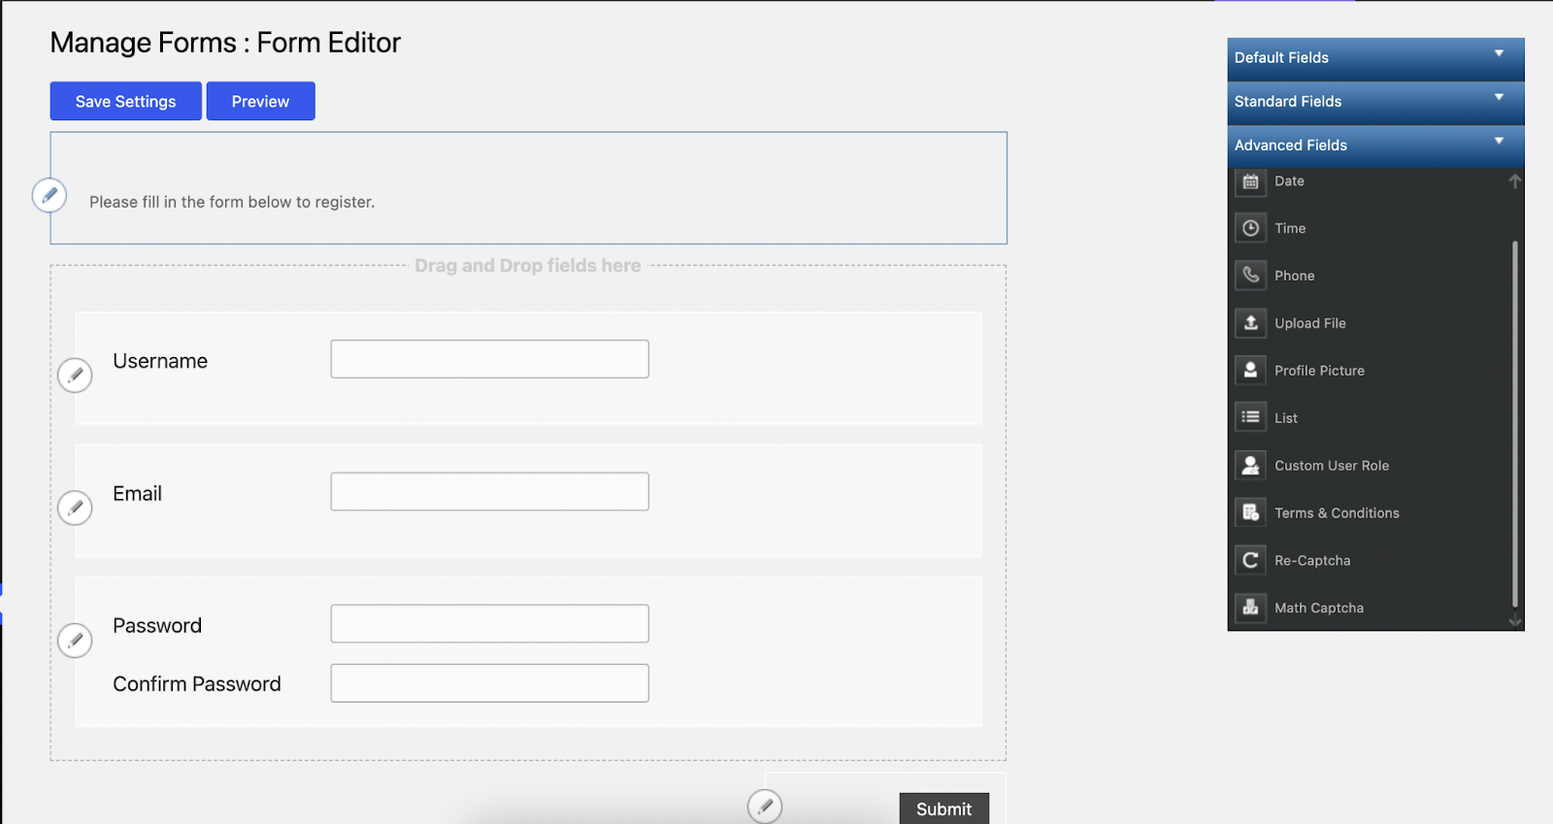Select the Time field clock icon
The width and height of the screenshot is (1553, 824).
(1250, 228)
